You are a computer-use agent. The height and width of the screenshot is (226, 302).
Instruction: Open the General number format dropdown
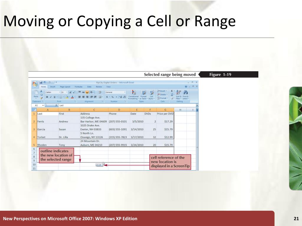coord(125,92)
